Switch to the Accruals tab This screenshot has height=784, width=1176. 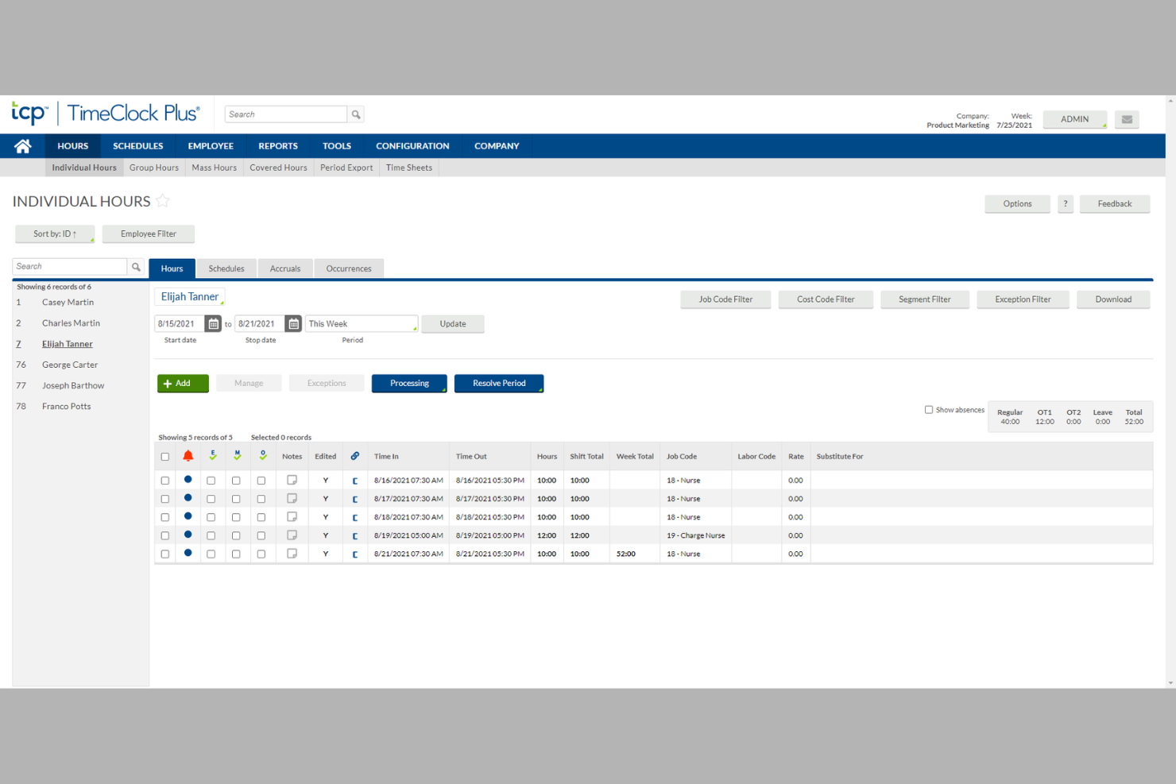(284, 268)
